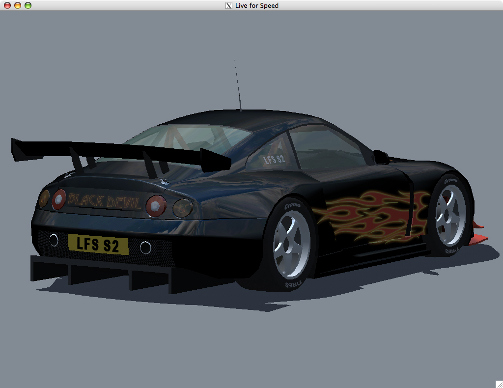This screenshot has height=388, width=503.
Task: Click the LFS S2 sticker on the side window
Action: point(274,159)
